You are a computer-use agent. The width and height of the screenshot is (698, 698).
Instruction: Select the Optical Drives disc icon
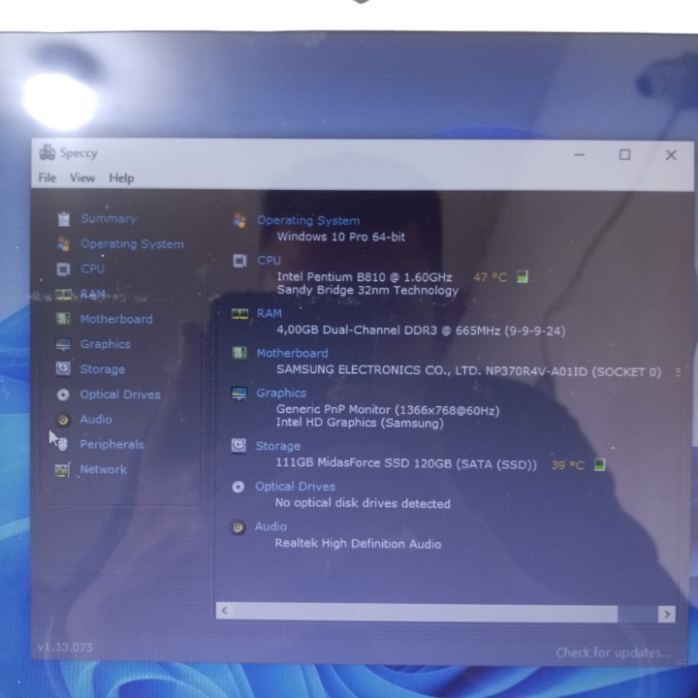click(64, 395)
